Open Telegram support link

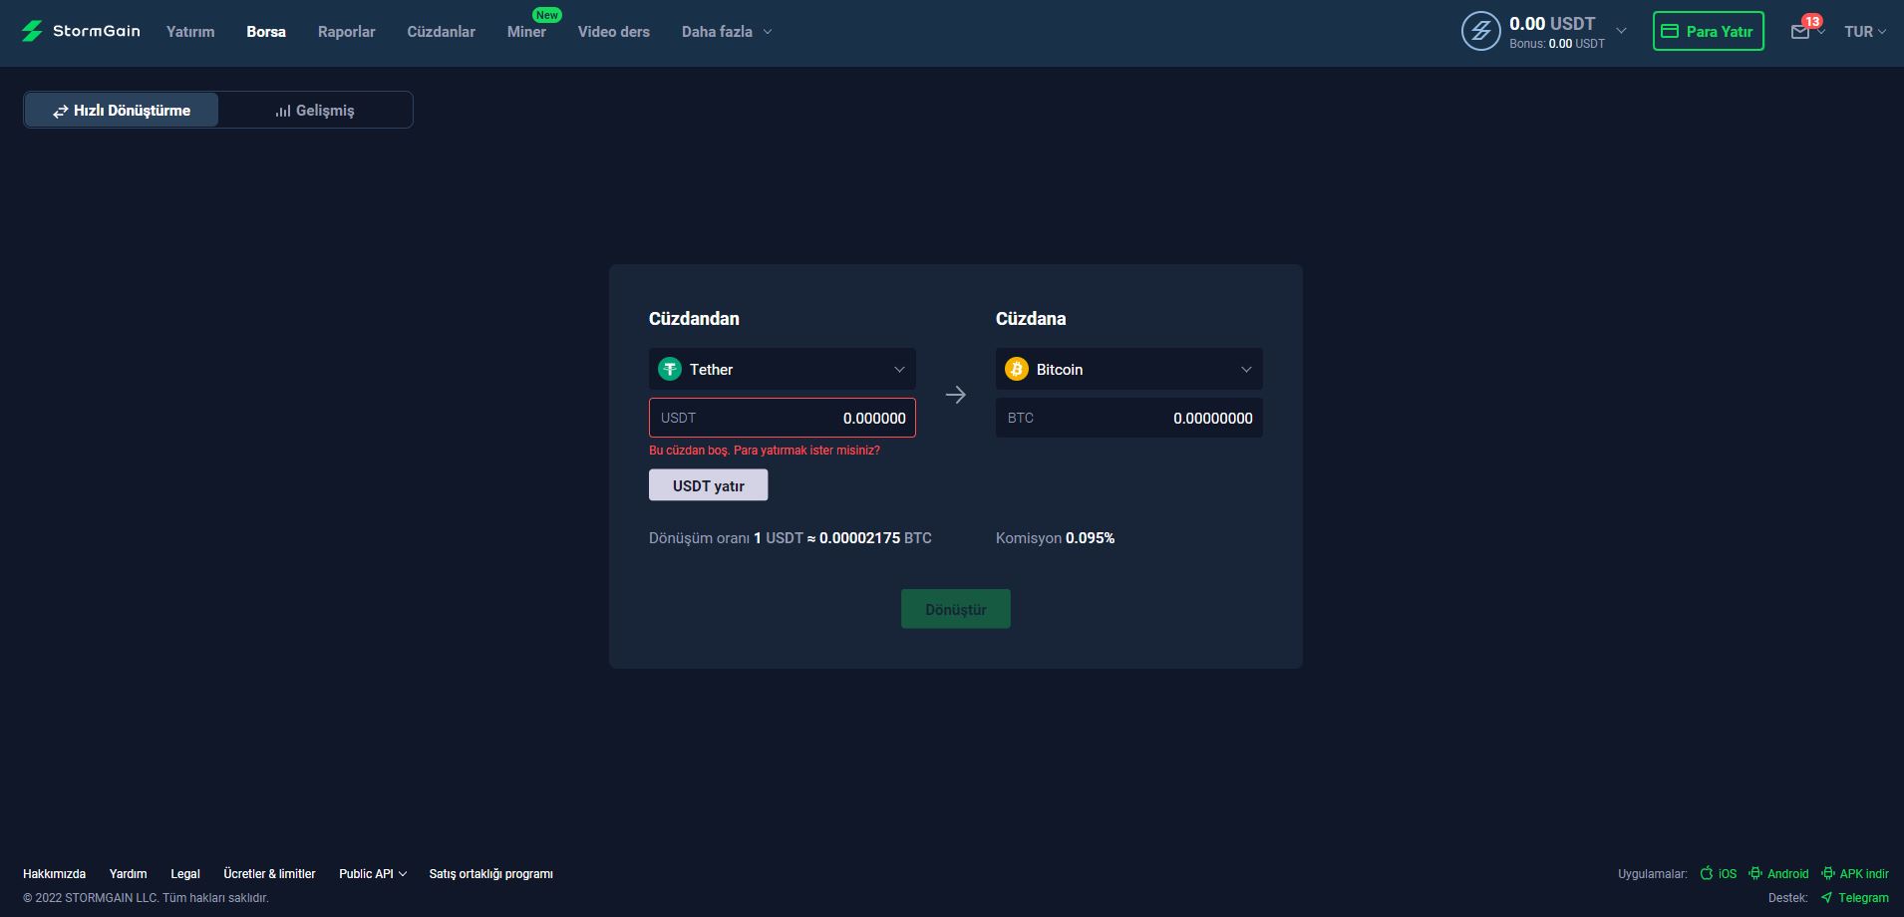(x=1855, y=898)
